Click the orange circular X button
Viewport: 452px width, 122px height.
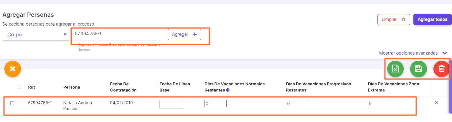pyautogui.click(x=12, y=69)
